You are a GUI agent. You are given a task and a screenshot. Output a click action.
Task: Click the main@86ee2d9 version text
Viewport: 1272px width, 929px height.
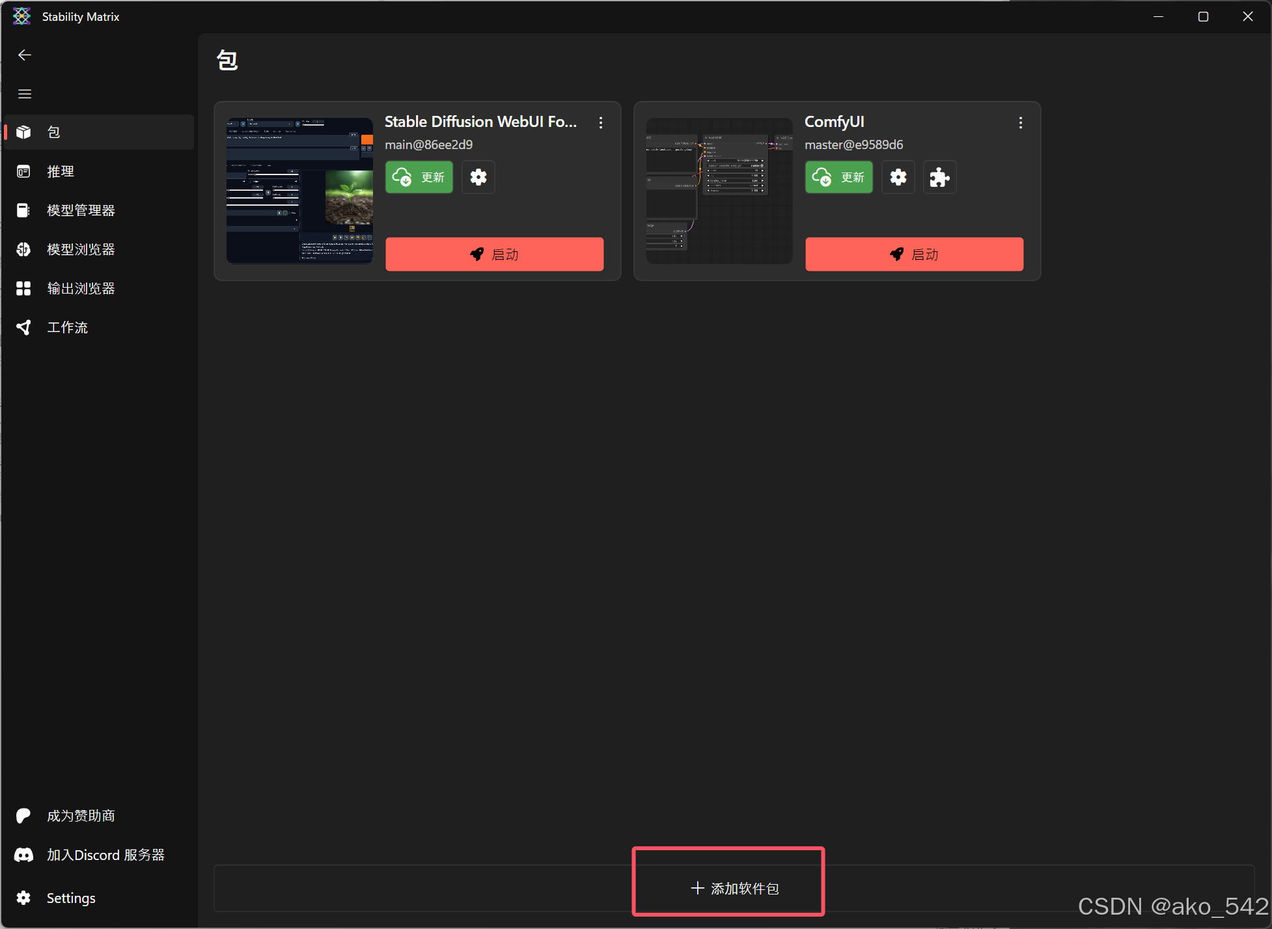(429, 145)
